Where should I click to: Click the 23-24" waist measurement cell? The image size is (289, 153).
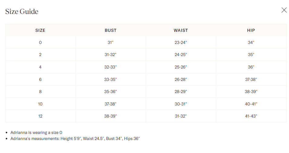[x=181, y=42]
